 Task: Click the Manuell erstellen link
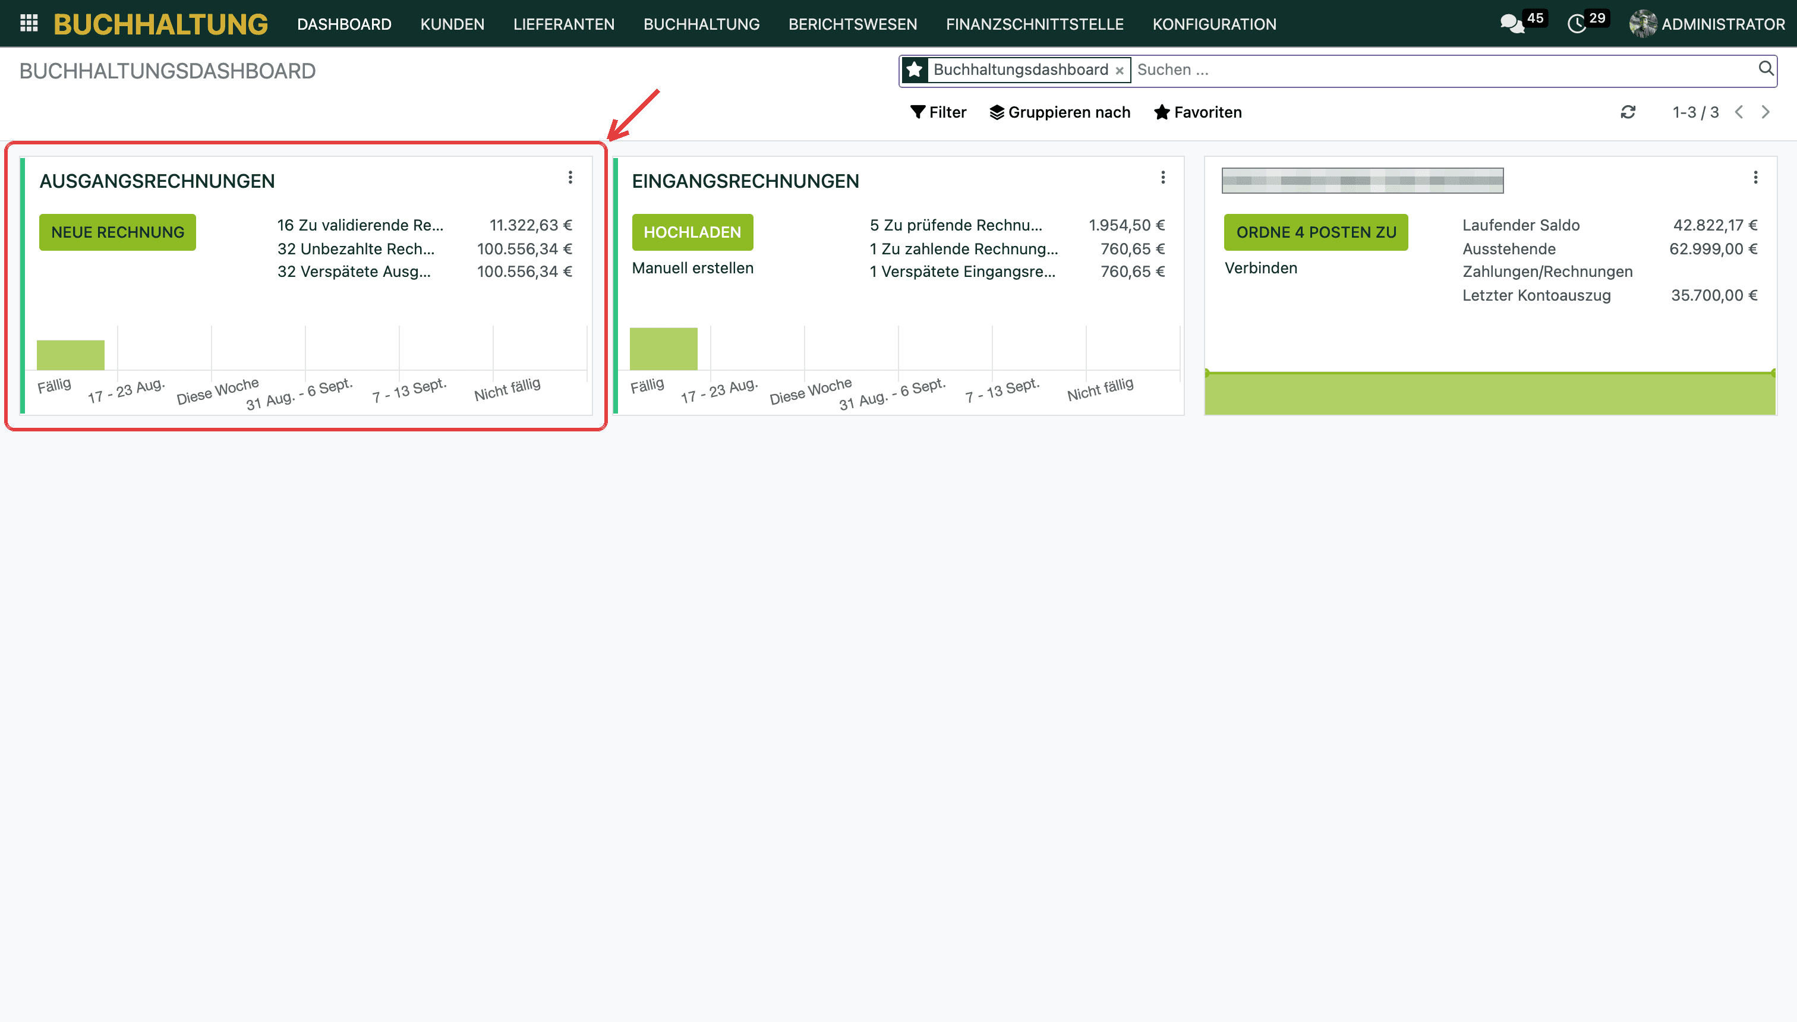692,268
